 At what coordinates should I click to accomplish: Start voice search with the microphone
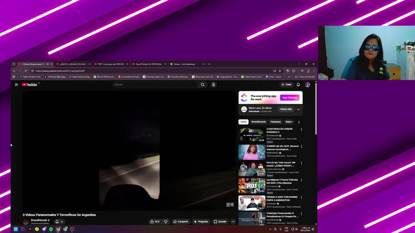click(213, 85)
